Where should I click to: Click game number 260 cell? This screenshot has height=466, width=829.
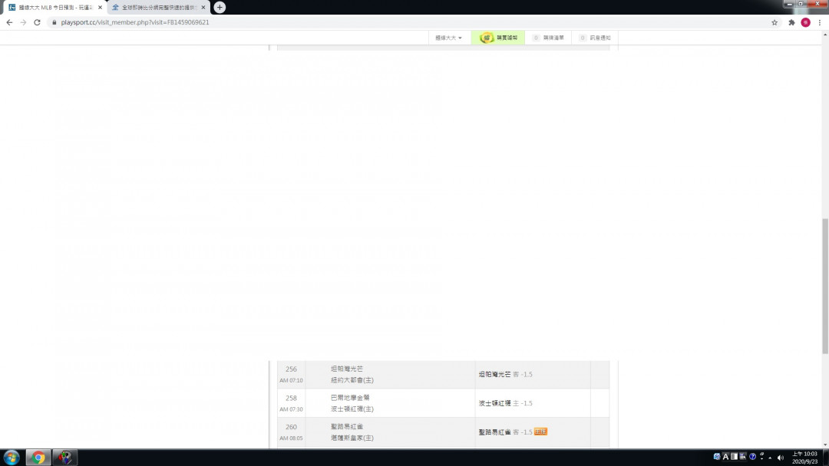(x=292, y=432)
